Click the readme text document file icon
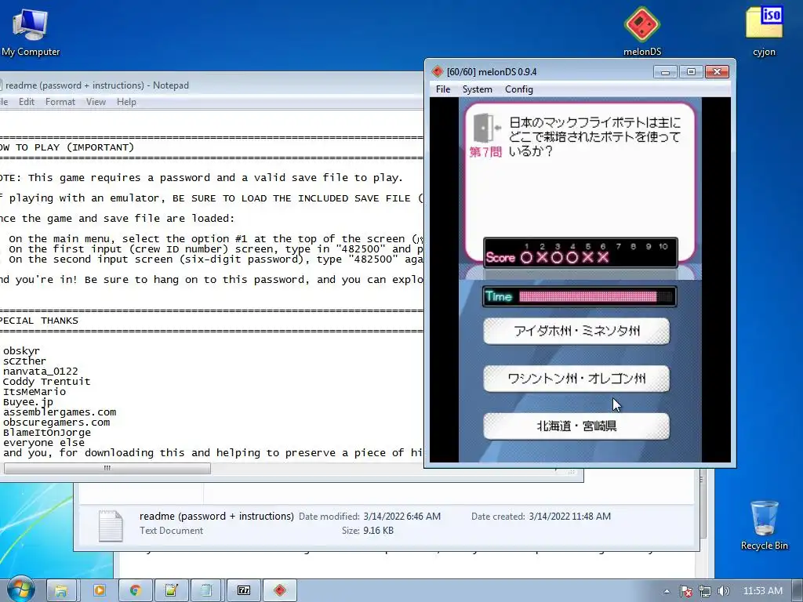 111,525
